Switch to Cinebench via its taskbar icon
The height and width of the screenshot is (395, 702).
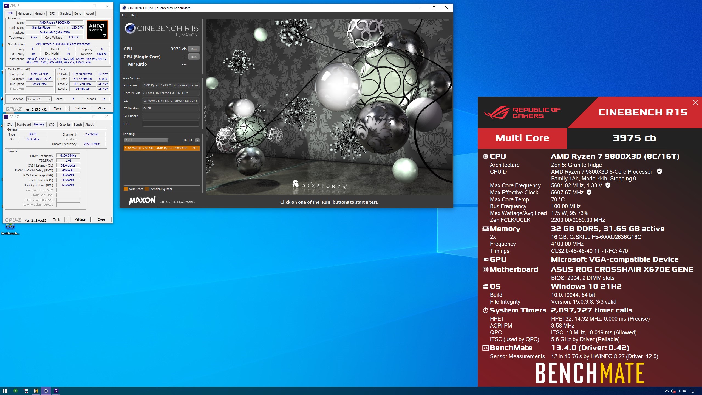pos(46,391)
